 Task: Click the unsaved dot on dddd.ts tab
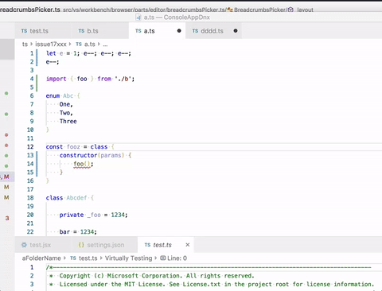[x=236, y=31]
